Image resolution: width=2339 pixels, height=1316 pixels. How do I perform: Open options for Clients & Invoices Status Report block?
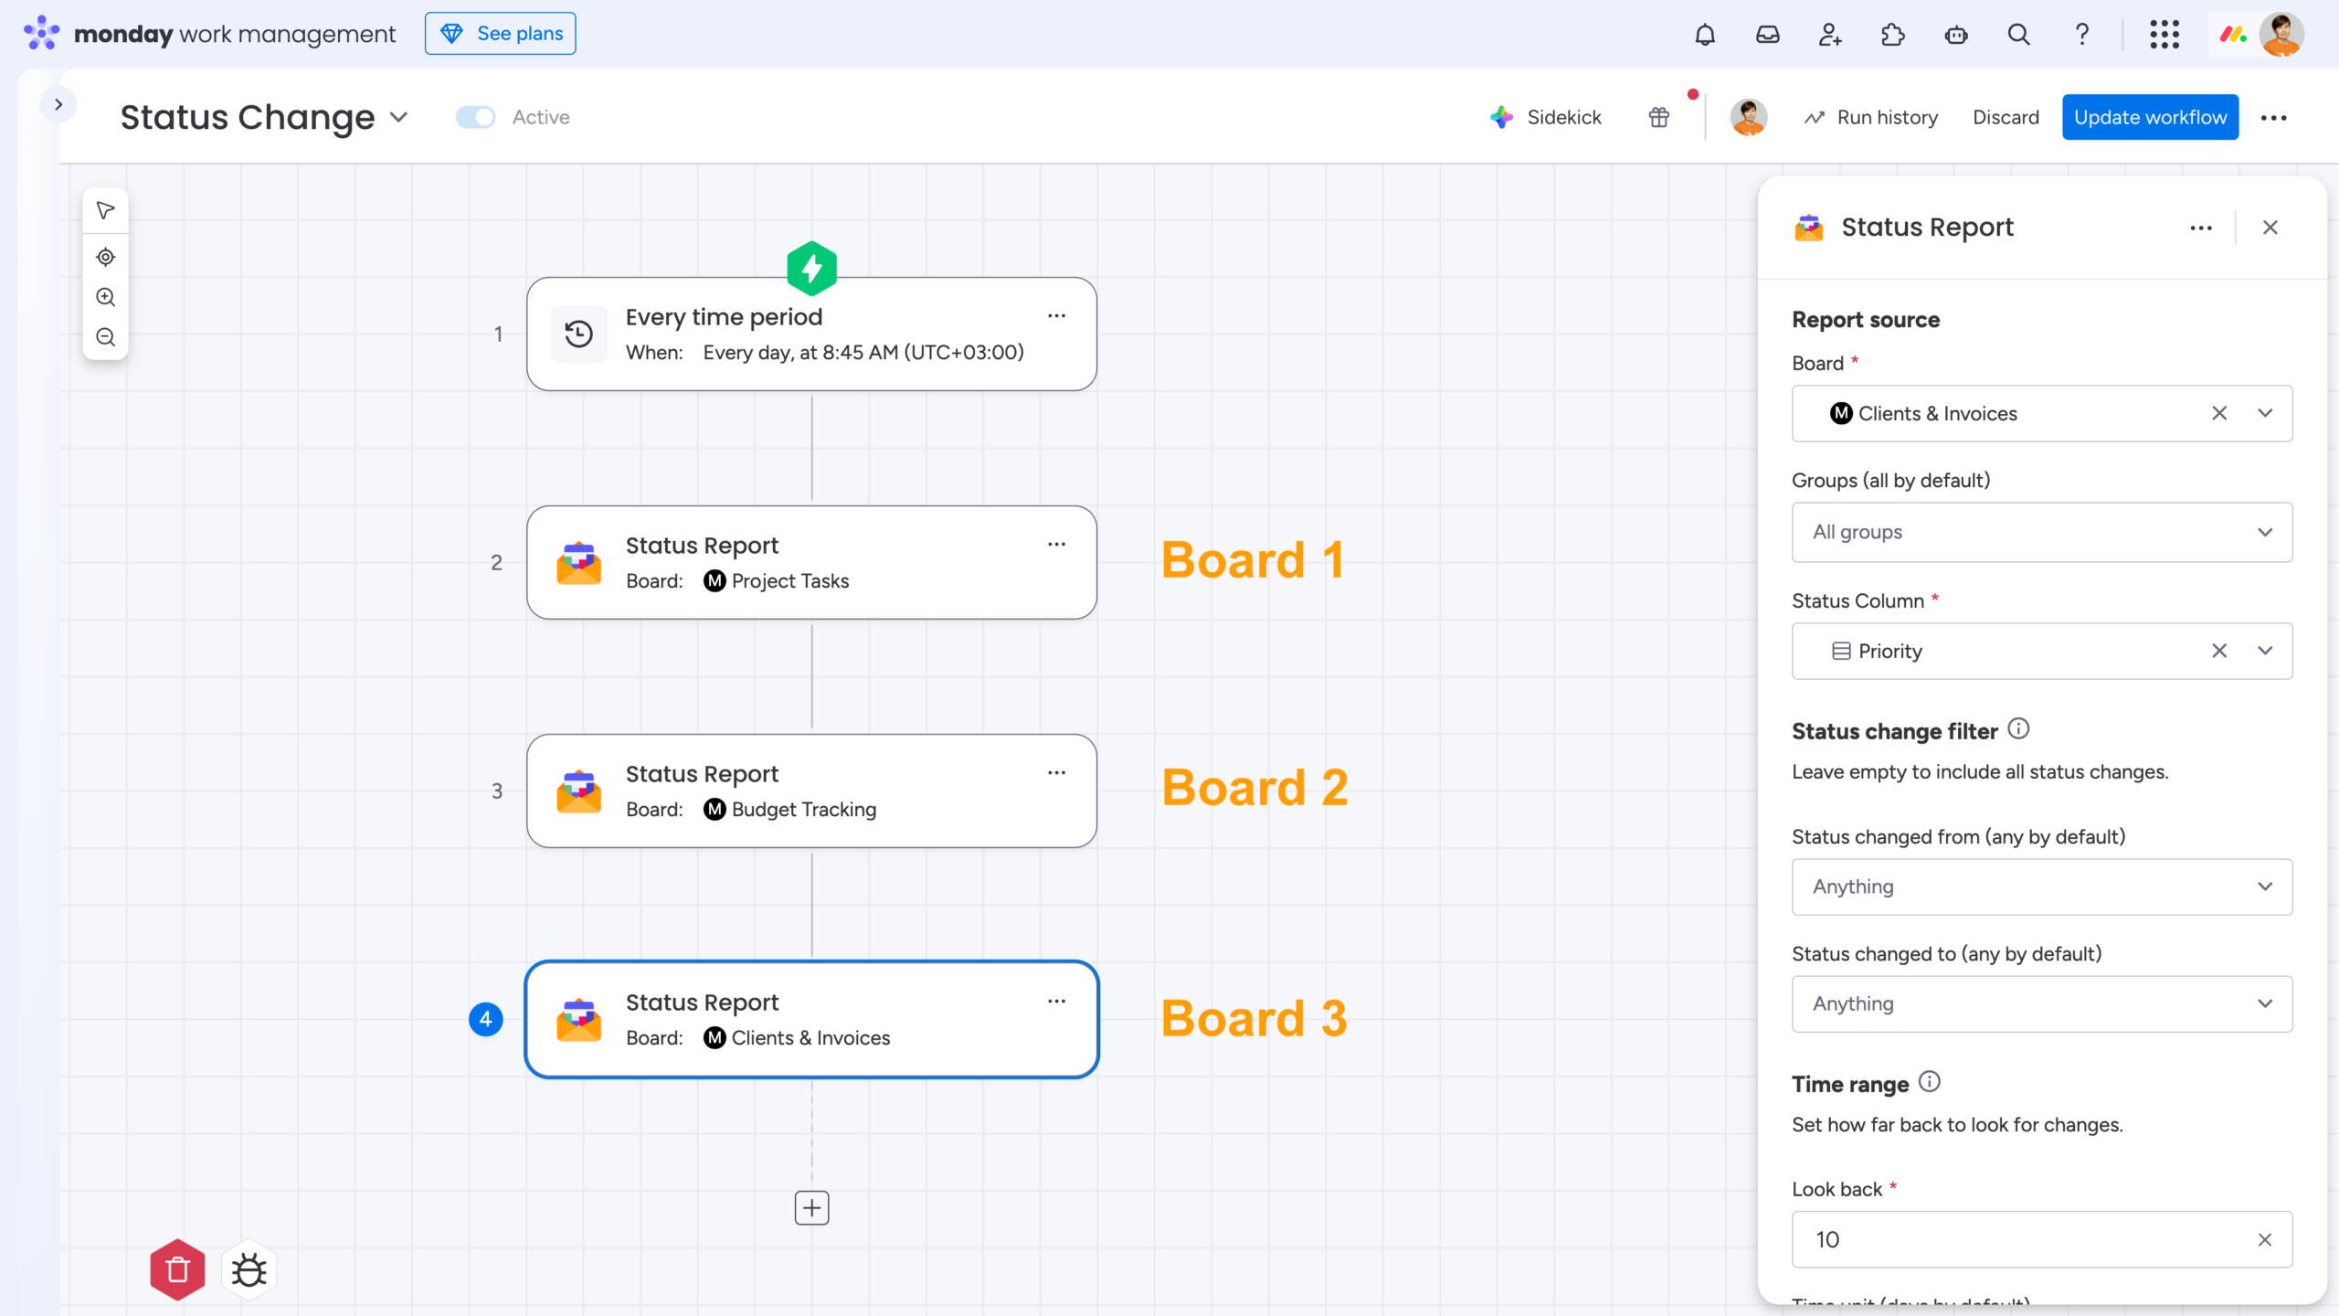pyautogui.click(x=1057, y=1001)
